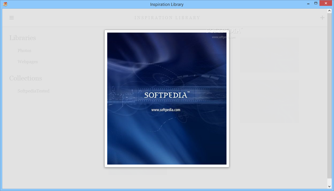334x191 pixels.
Task: Open the Webpages library
Action: [x=27, y=62]
